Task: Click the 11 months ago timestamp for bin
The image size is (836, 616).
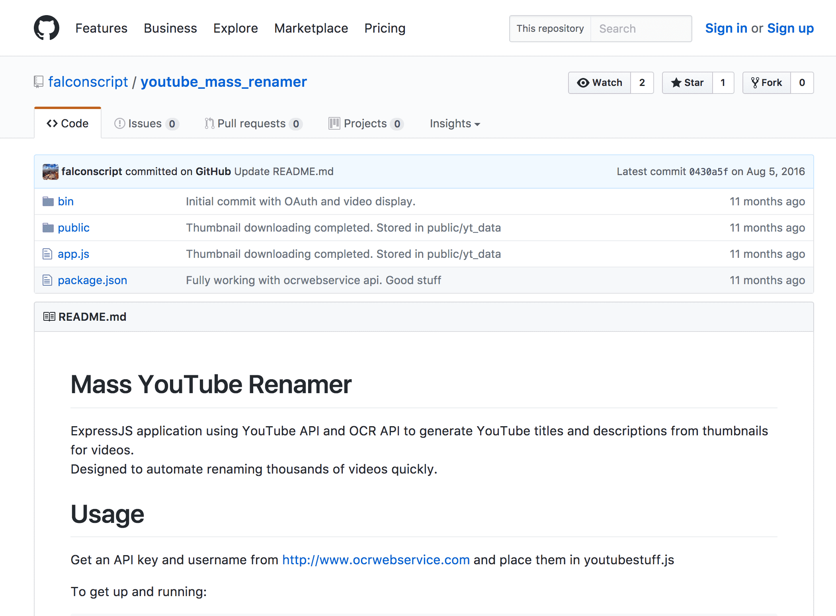Action: [x=767, y=201]
